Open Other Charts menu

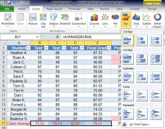[158, 20]
